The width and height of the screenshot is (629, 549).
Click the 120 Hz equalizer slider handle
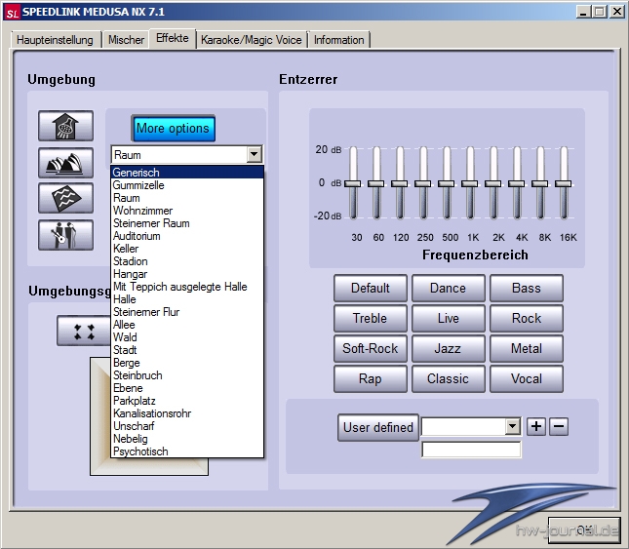tap(400, 183)
